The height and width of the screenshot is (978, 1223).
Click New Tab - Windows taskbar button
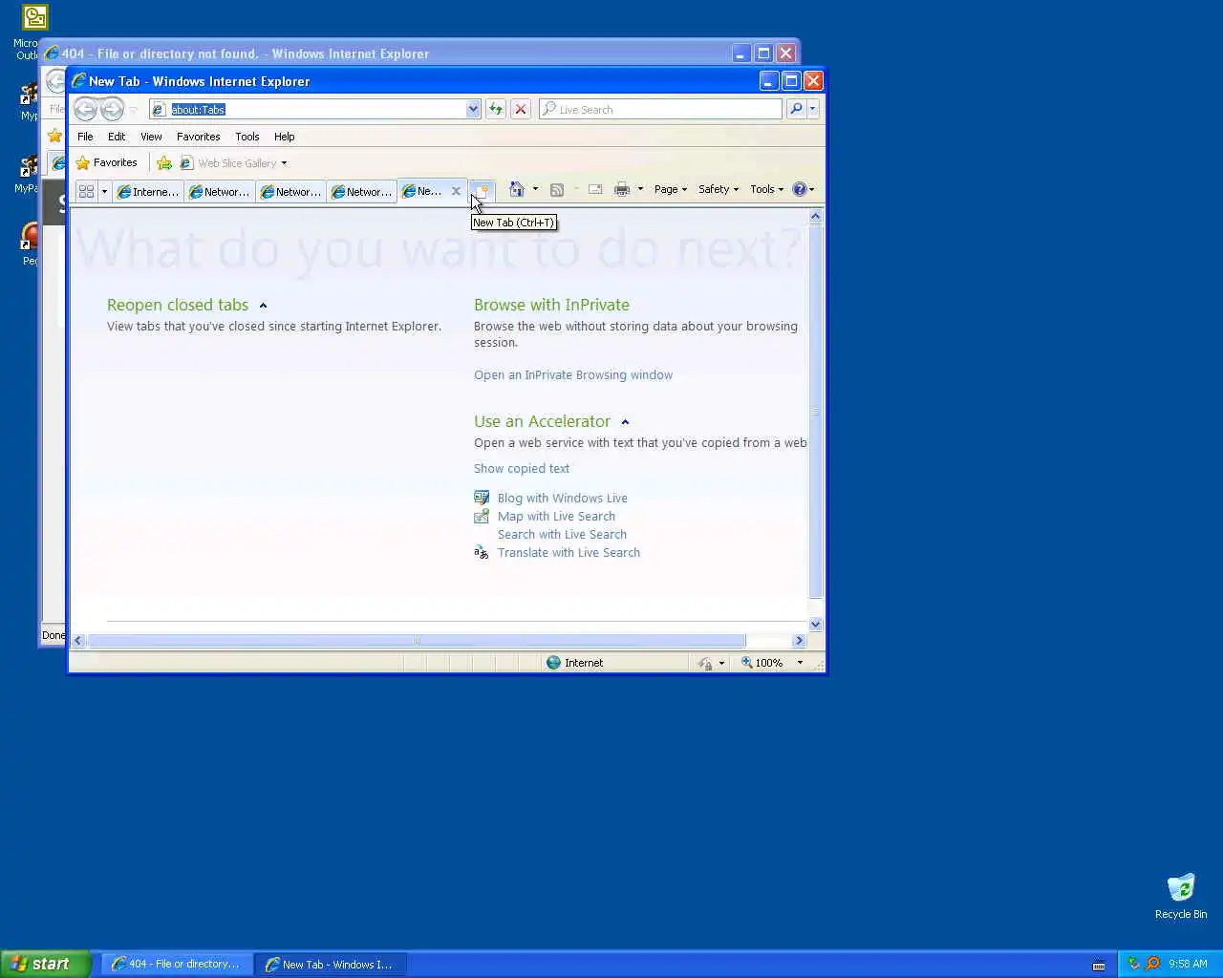331,964
